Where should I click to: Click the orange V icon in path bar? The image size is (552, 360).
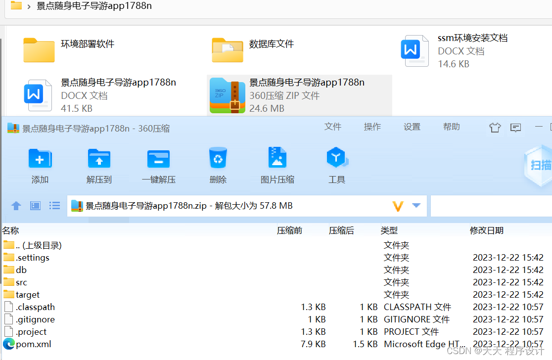click(x=398, y=206)
